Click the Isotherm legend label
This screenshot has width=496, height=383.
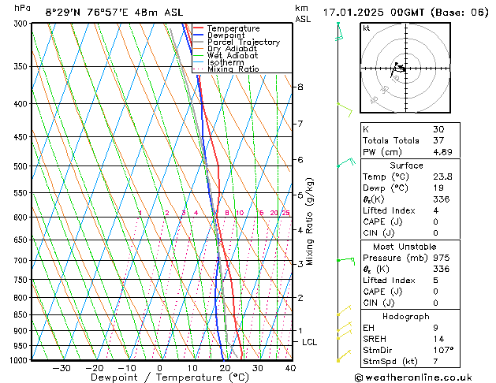click(x=226, y=62)
